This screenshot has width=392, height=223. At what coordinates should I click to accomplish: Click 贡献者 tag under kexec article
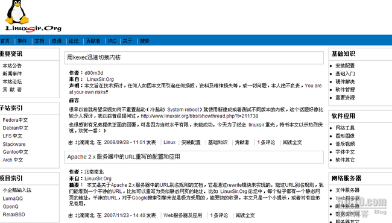click(x=242, y=142)
